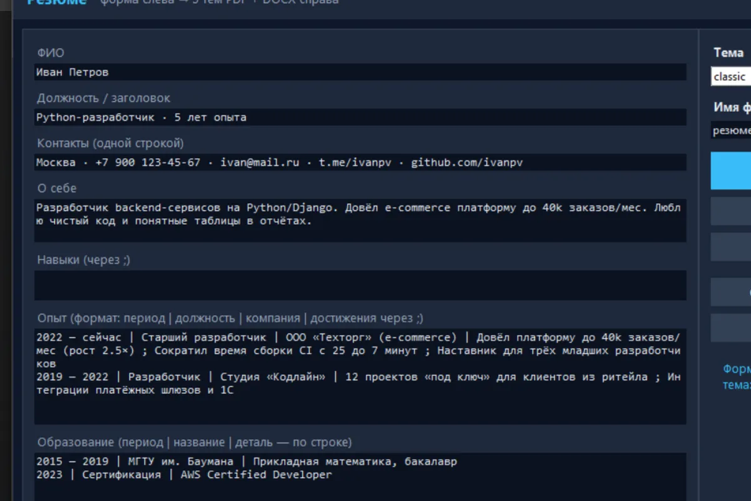Image resolution: width=751 pixels, height=501 pixels.
Task: Click the Резюме heading at the top
Action: 56,3
